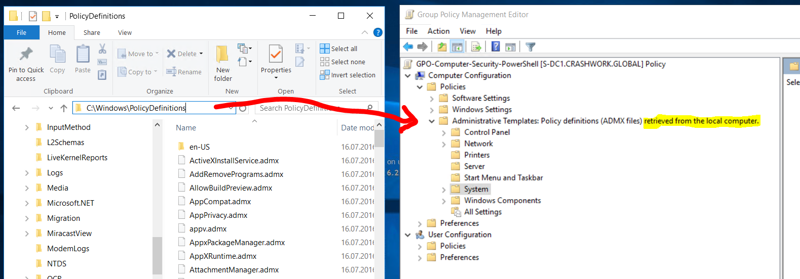Select the appv.admx file
The width and height of the screenshot is (800, 279).
coord(203,229)
